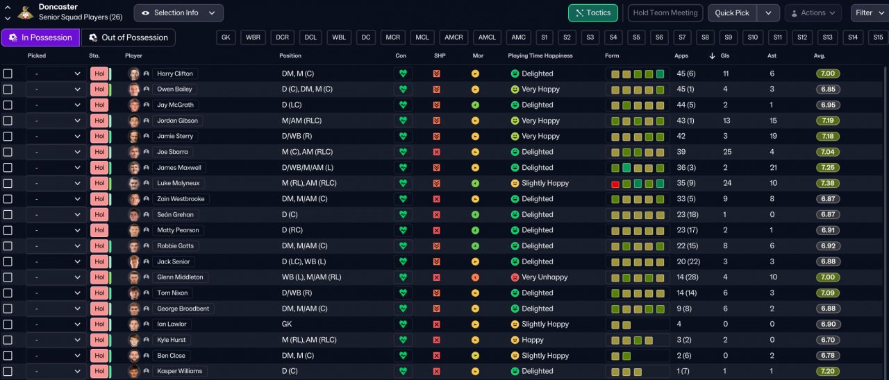The width and height of the screenshot is (889, 380).
Task: Click Harry Clifton's condition heart icon
Action: click(x=403, y=74)
